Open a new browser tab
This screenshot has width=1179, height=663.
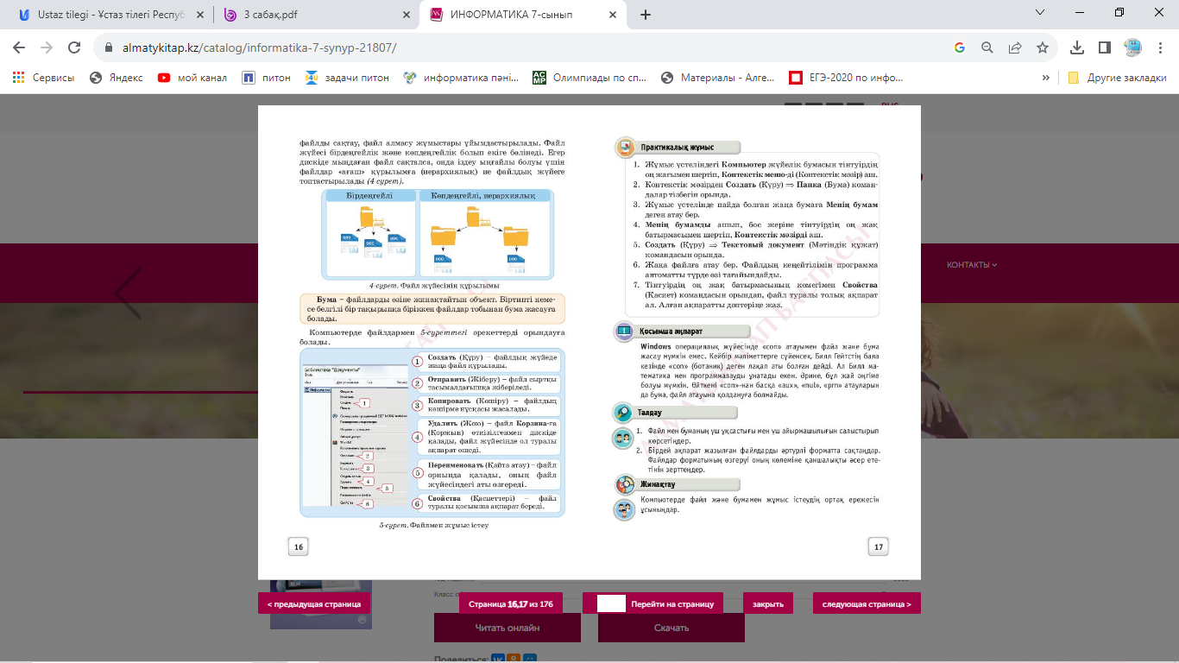pyautogui.click(x=646, y=15)
